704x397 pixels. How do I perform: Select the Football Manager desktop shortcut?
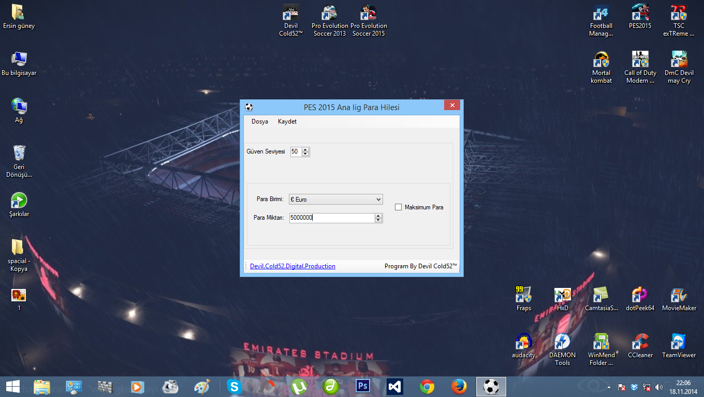pos(601,21)
